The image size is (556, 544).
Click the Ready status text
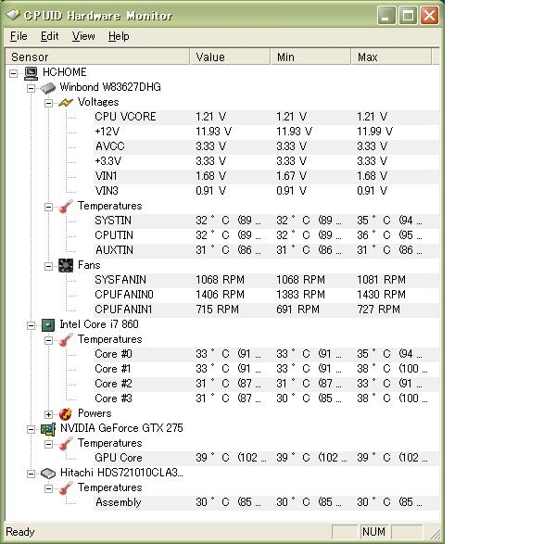point(20,532)
